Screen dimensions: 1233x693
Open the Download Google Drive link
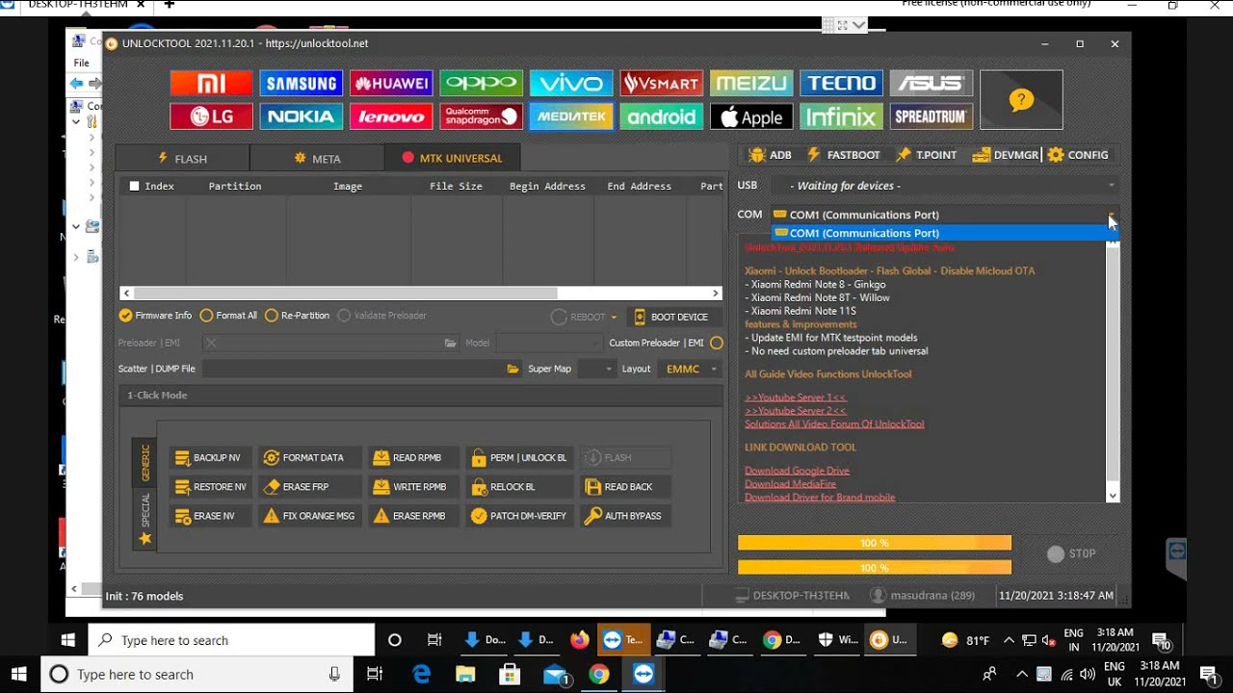pos(797,471)
